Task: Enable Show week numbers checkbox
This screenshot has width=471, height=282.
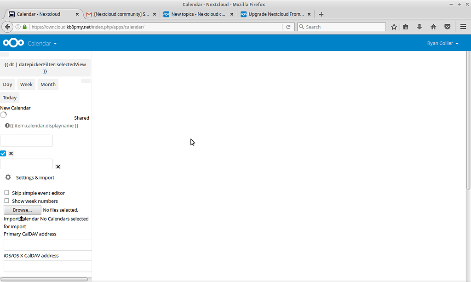Action: click(6, 201)
